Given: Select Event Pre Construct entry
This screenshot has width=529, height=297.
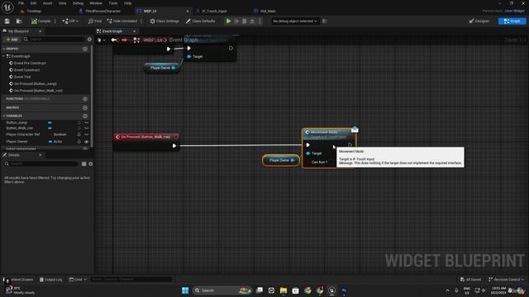Looking at the screenshot, I should click(30, 63).
